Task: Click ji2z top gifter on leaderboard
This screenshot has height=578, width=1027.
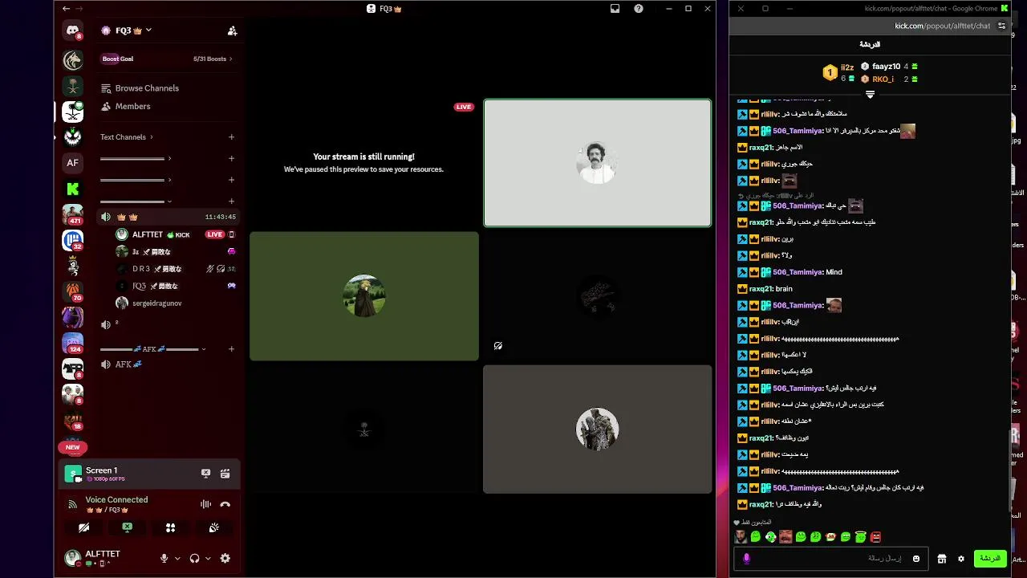Action: [x=847, y=68]
